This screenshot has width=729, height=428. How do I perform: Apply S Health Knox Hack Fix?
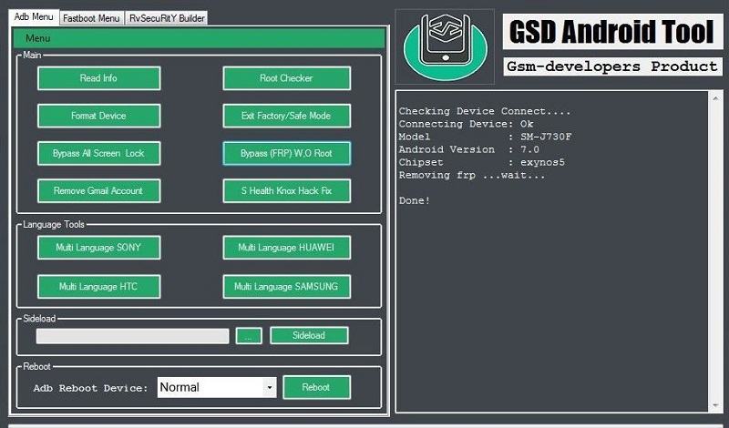[x=286, y=190]
